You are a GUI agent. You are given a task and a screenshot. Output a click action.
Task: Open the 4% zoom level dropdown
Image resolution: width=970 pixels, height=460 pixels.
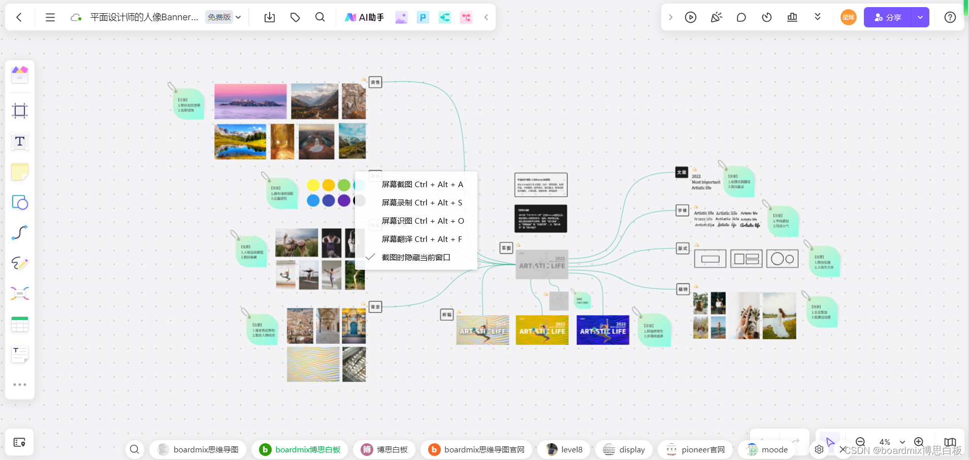coord(892,442)
